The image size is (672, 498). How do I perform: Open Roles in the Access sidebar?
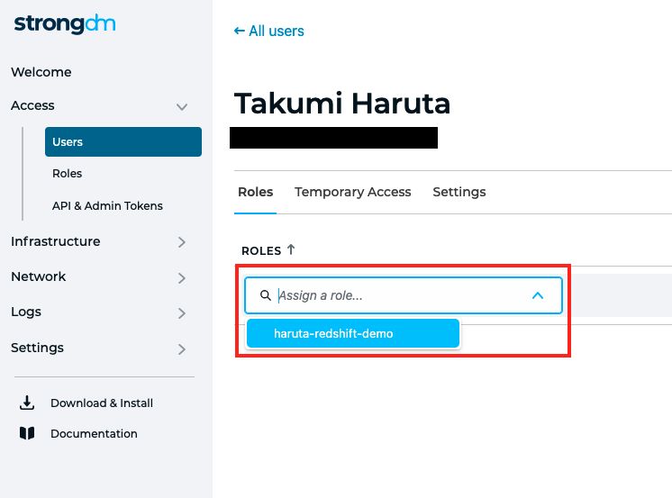pyautogui.click(x=68, y=174)
